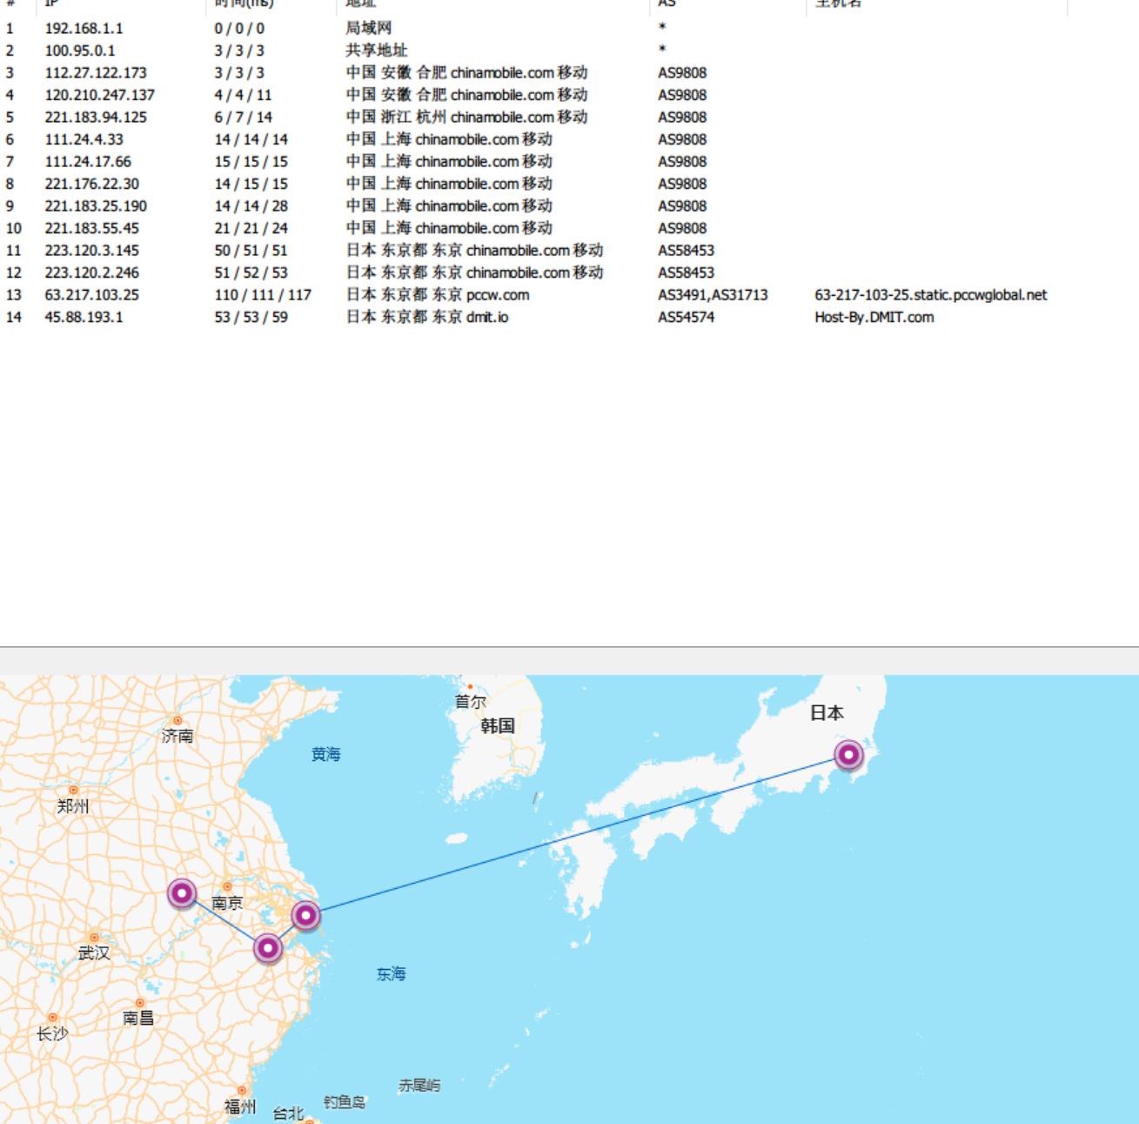Click the 中国 浙江 杭州 chinamobile.com address

pyautogui.click(x=466, y=118)
